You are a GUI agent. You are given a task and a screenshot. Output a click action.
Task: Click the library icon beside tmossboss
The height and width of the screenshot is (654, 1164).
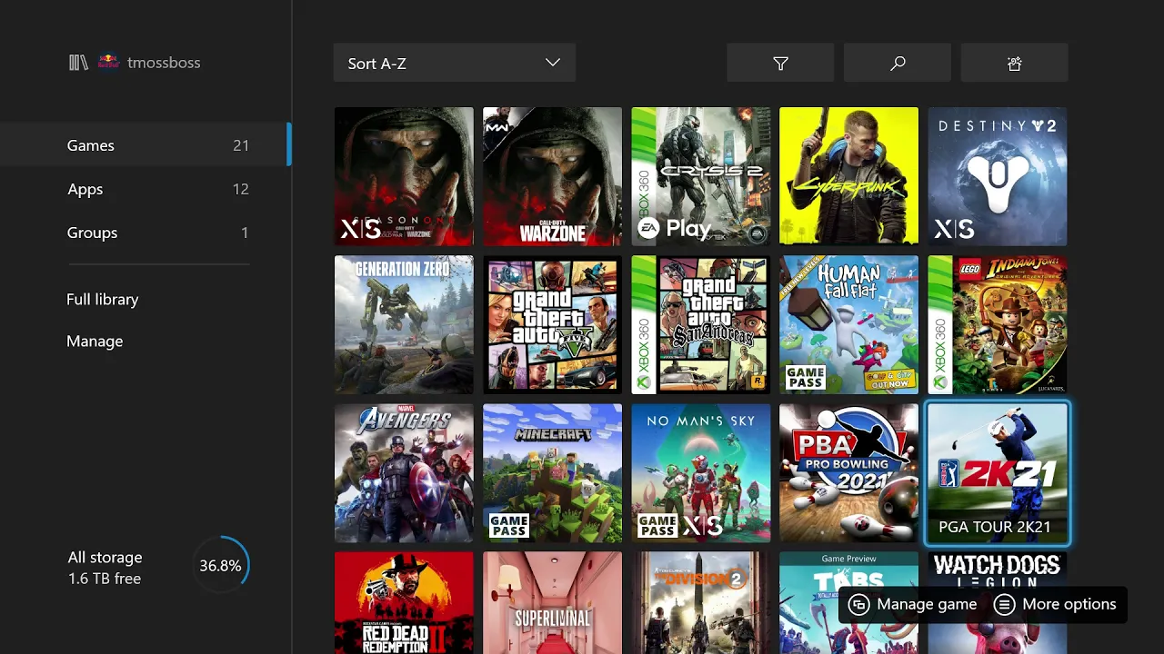78,63
